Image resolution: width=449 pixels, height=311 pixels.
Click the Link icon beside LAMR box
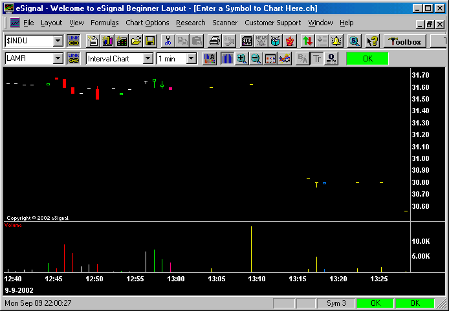(74, 59)
